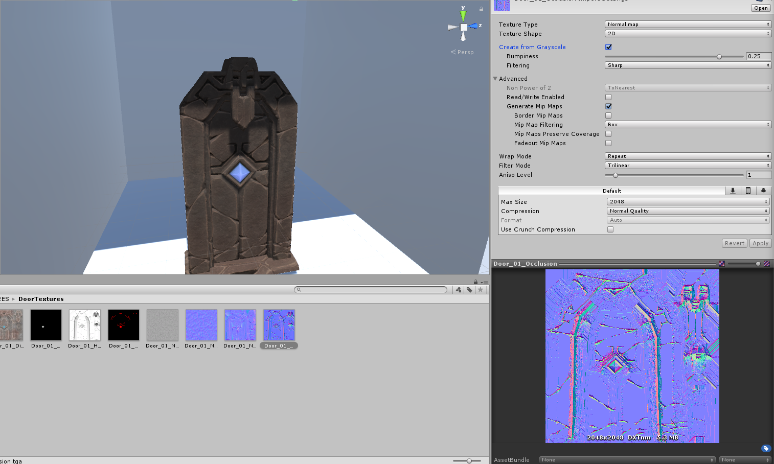Open the Max Size dropdown
This screenshot has width=774, height=464.
point(688,202)
